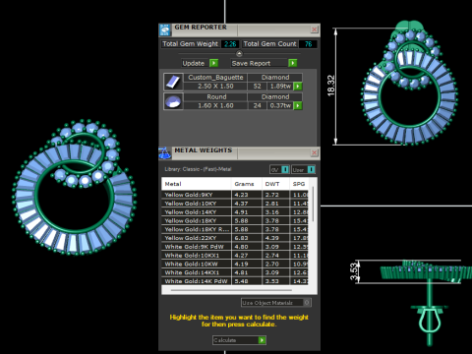Click the Library: Classic - (Fast)-Metal label

(198, 169)
